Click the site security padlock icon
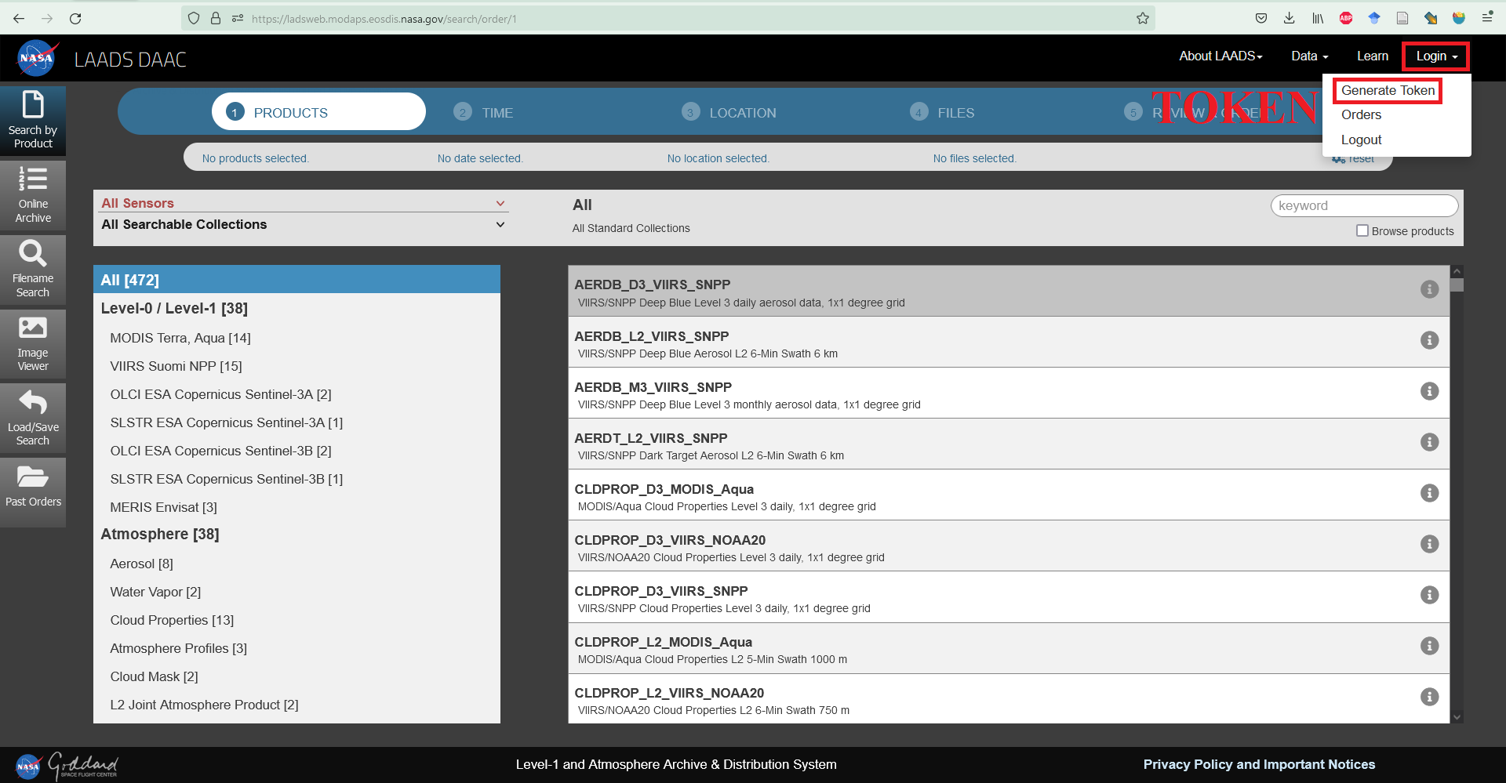The image size is (1506, 783). tap(215, 18)
